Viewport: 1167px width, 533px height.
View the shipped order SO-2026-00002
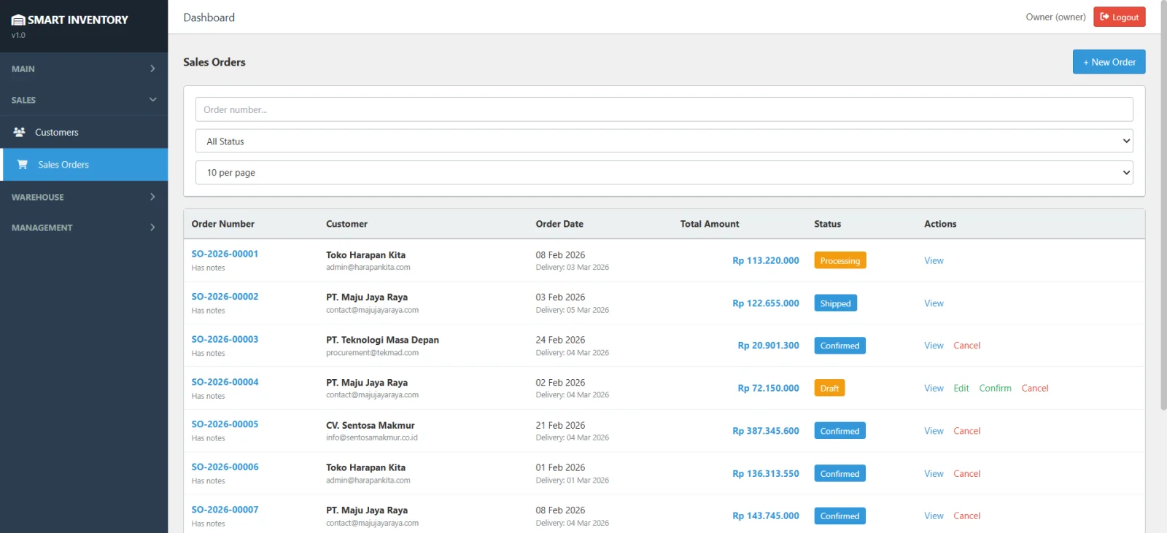point(934,303)
